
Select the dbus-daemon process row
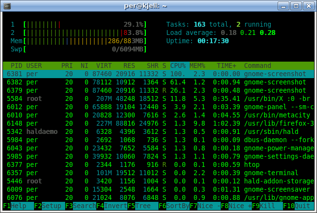(x=158, y=140)
